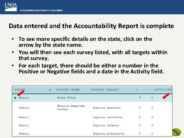The height and width of the screenshot is (138, 184).
Task: Click negative count in State Total row
Action: coord(152,98)
